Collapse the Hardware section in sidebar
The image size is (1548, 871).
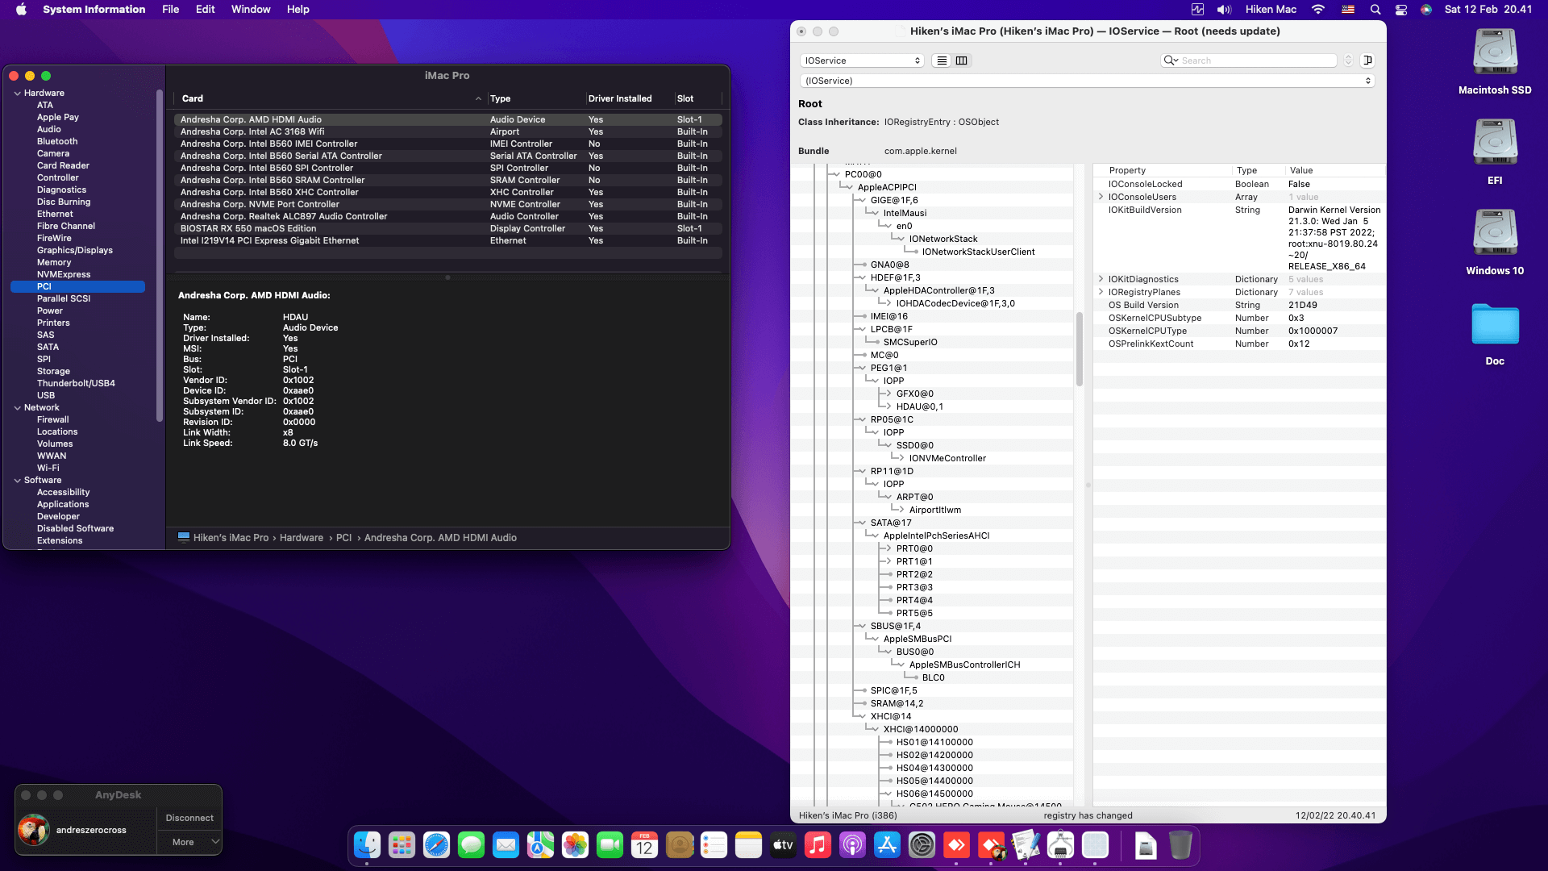(x=18, y=94)
